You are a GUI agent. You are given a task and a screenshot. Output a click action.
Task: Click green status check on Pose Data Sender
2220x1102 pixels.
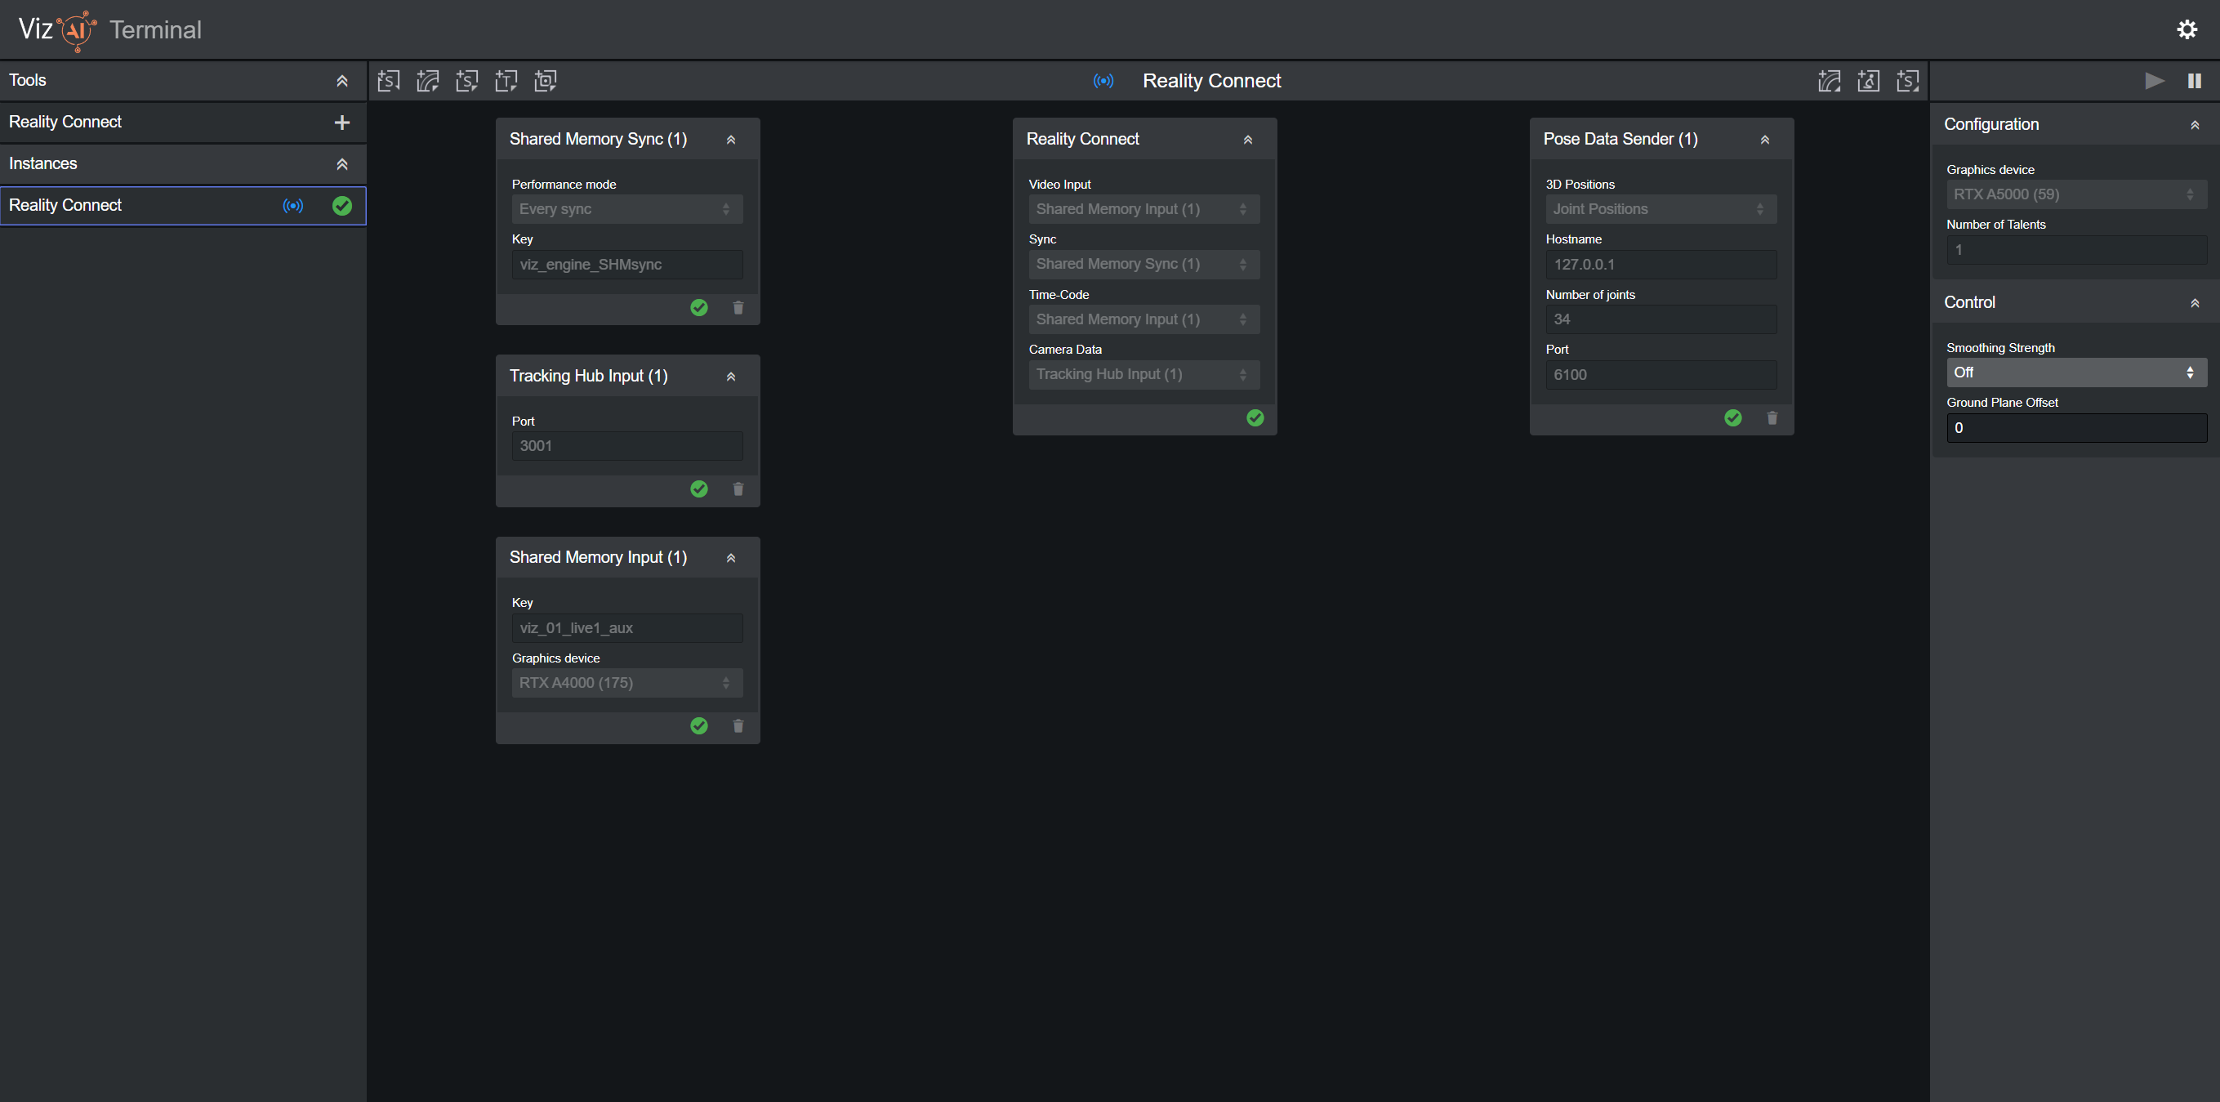click(x=1733, y=418)
